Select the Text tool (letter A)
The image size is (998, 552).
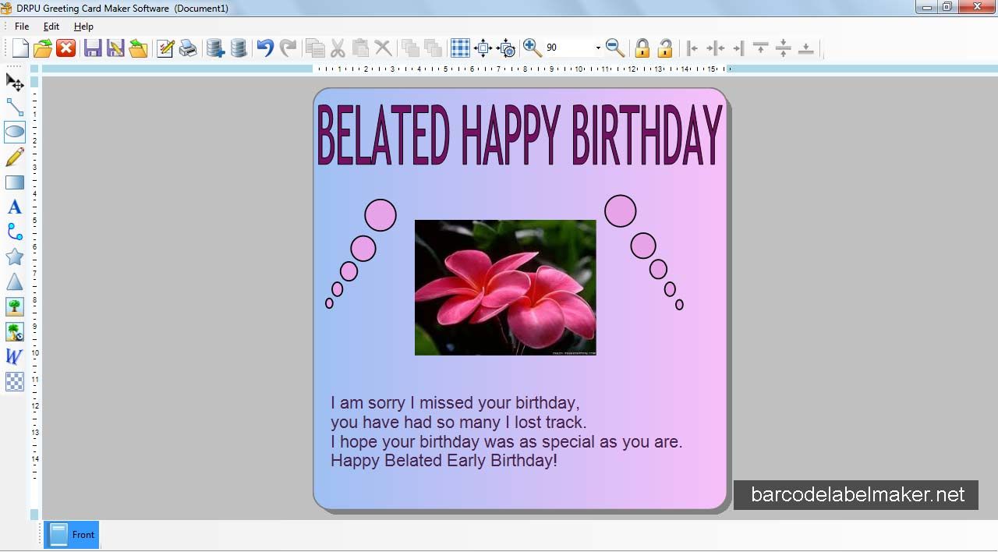pyautogui.click(x=15, y=207)
